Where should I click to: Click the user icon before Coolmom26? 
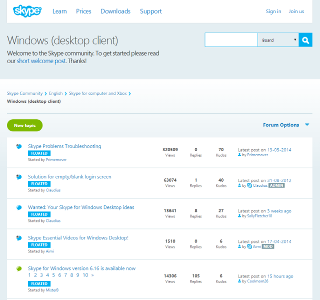[239, 281]
